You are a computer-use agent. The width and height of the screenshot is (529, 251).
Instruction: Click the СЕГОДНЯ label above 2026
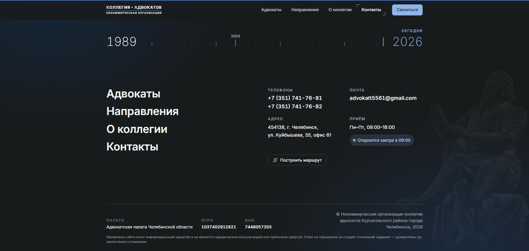(412, 31)
